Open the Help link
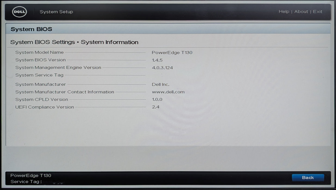 coord(284,12)
